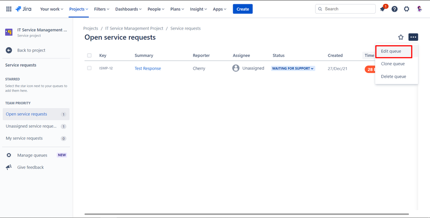Expand the Apps dropdown
The height and width of the screenshot is (218, 430).
click(x=220, y=9)
